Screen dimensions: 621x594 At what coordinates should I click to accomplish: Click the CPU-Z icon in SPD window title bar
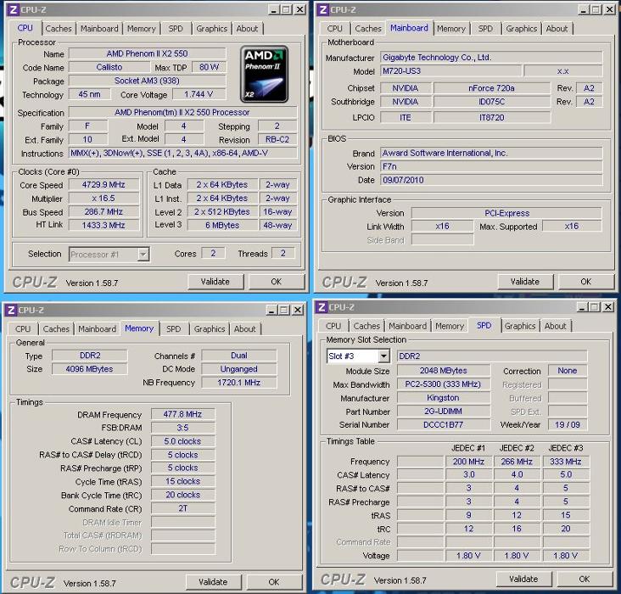tap(322, 307)
